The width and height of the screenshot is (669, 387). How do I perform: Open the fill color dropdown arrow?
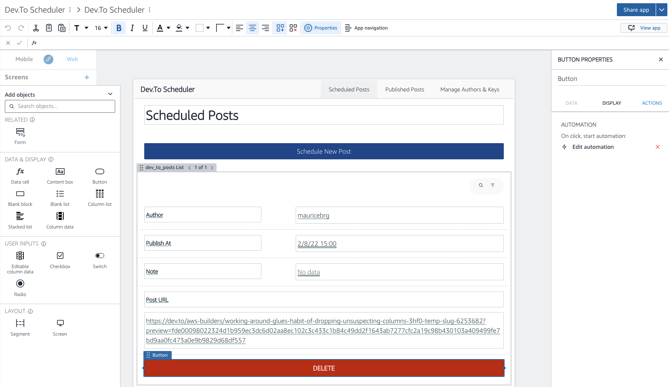187,28
